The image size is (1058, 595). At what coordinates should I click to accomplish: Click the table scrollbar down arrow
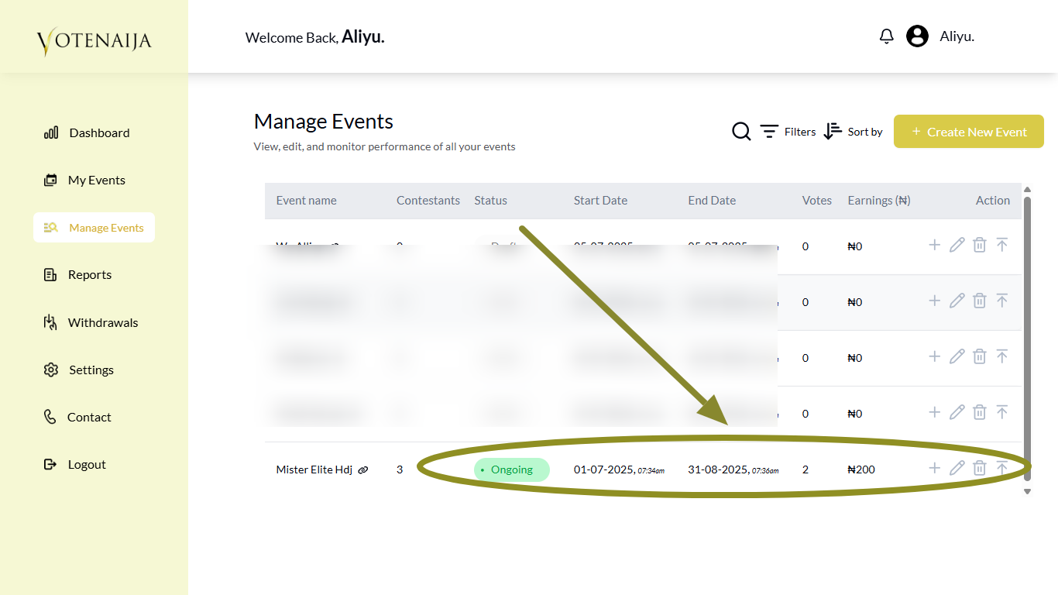tap(1027, 491)
